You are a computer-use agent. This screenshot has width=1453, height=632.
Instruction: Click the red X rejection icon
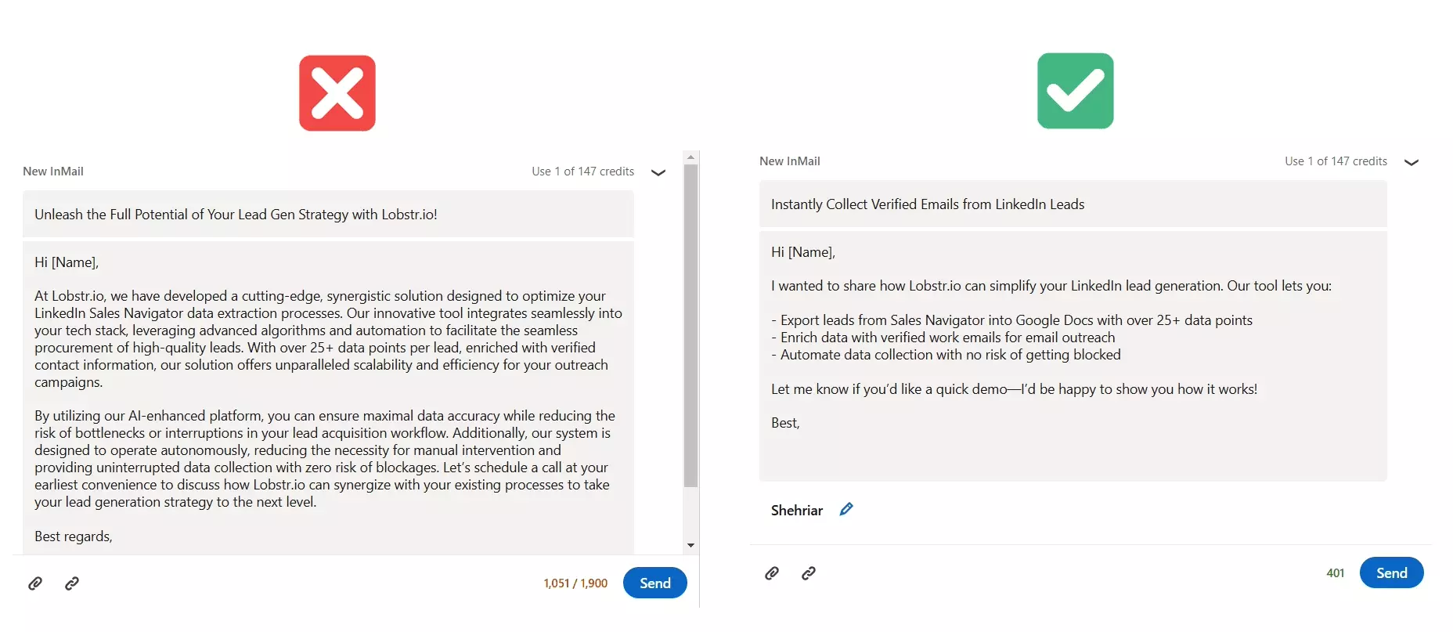337,92
